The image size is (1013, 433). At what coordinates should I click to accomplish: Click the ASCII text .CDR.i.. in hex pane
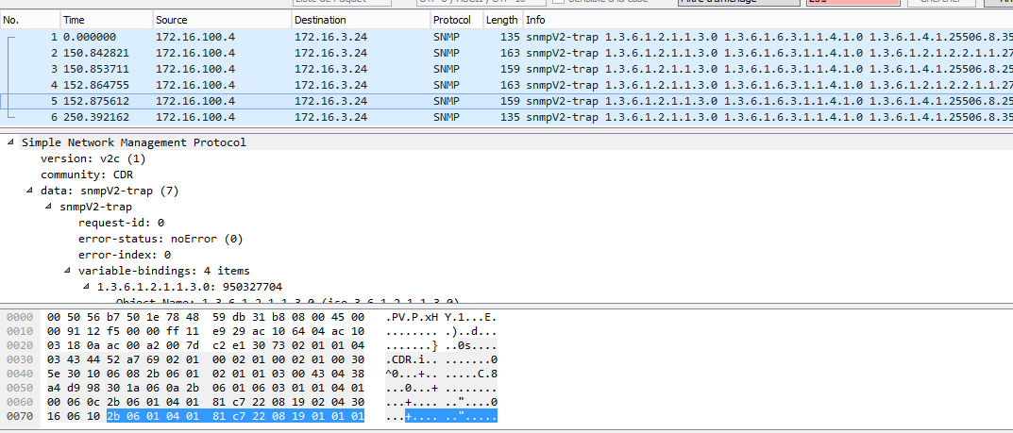tap(412, 360)
